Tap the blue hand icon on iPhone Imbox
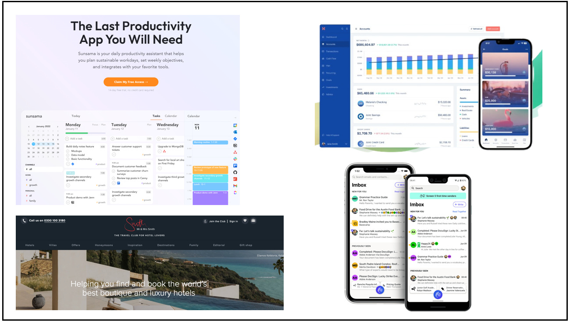This screenshot has width=570, height=322. (380, 290)
